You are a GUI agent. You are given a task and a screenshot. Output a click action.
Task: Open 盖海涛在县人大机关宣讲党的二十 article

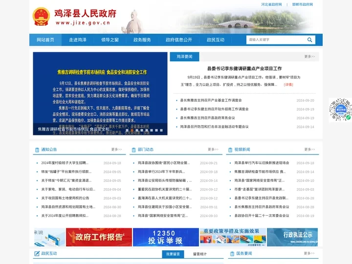pos(165,198)
